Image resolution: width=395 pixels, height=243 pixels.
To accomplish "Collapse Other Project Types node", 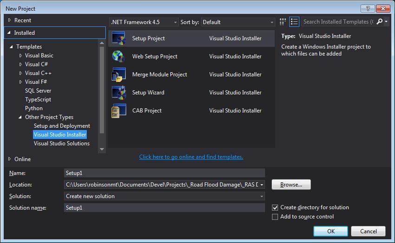I will 20,117.
